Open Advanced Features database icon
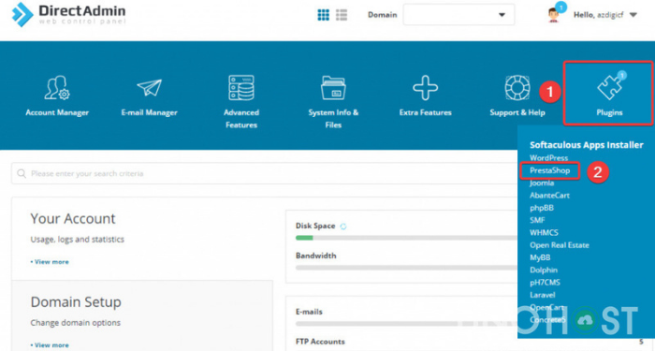655x351 pixels. tap(241, 88)
